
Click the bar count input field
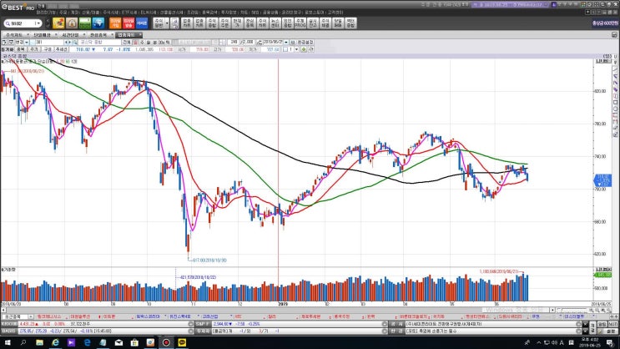click(234, 42)
